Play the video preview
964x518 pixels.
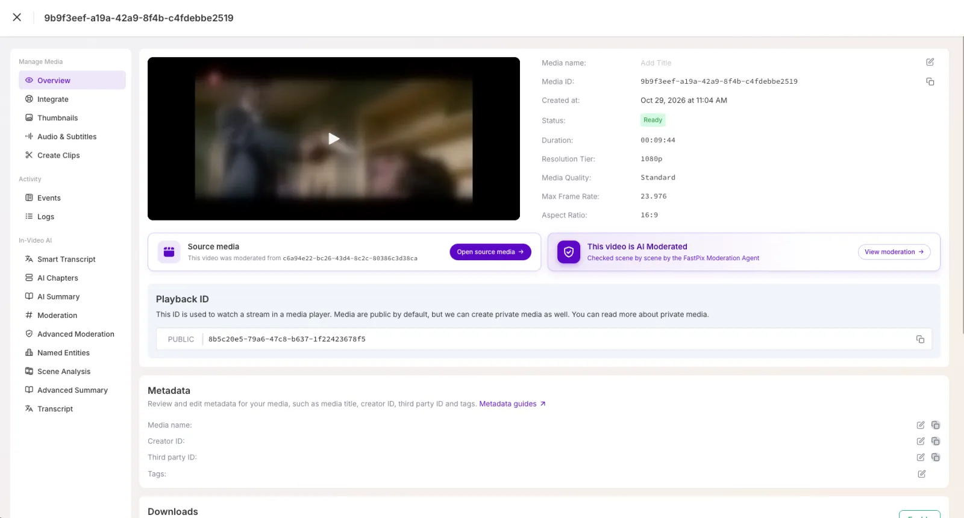(x=334, y=139)
